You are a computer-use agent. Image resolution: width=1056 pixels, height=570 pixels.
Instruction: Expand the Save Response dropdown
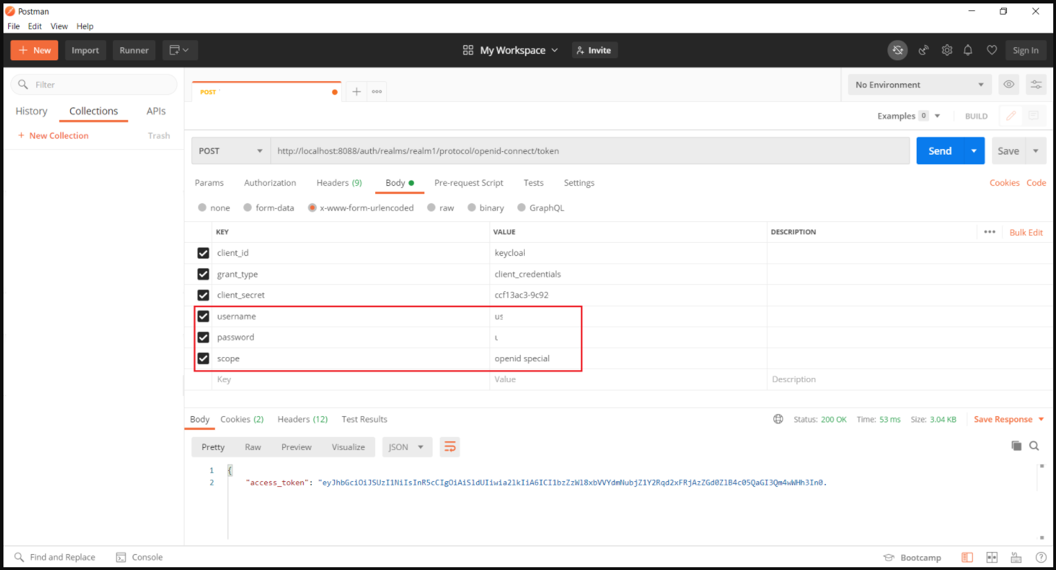1041,420
